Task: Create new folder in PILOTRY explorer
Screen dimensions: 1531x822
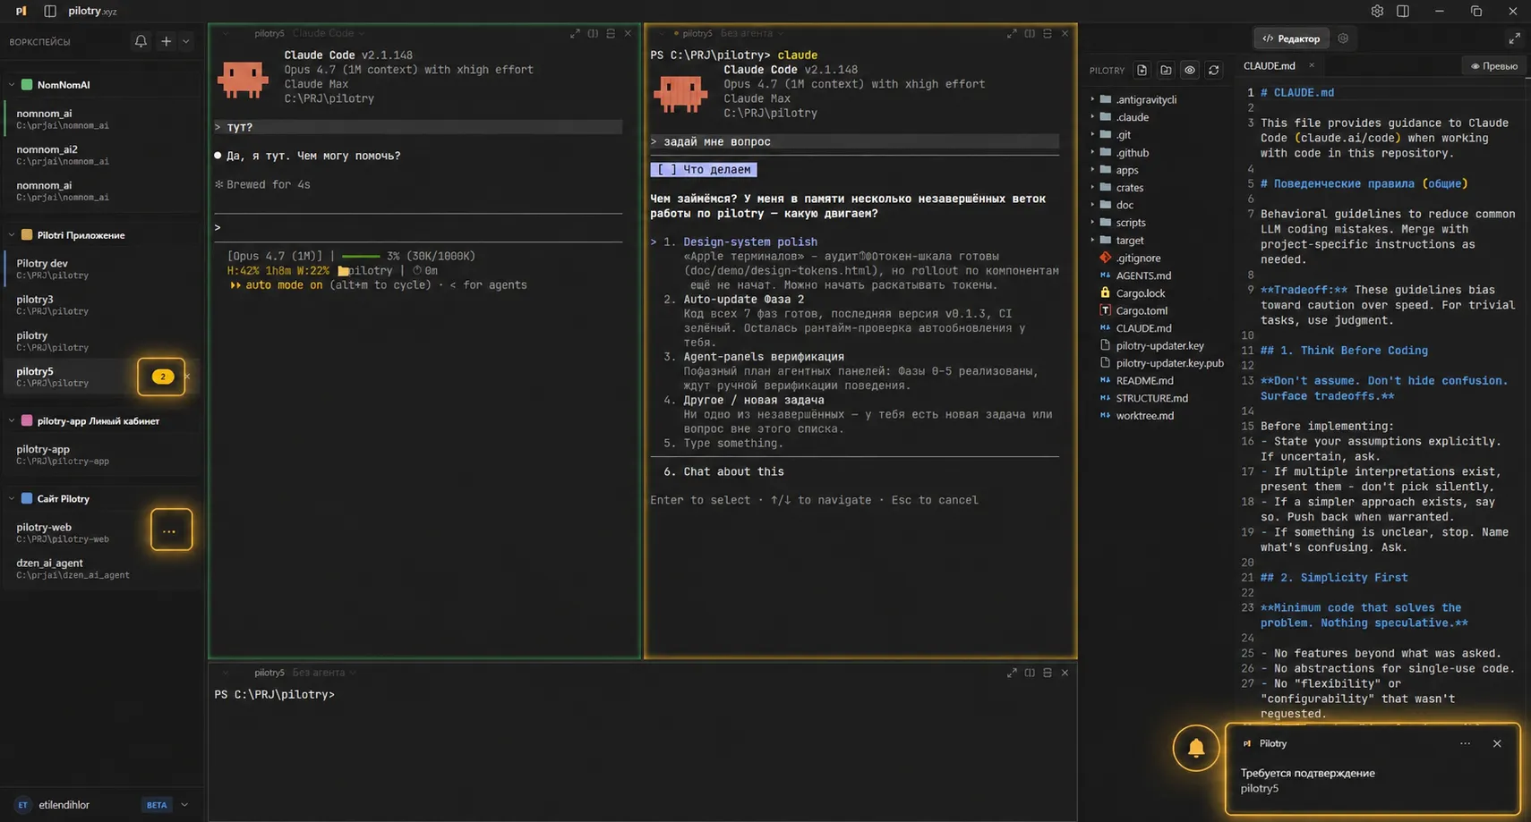Action: point(1166,70)
